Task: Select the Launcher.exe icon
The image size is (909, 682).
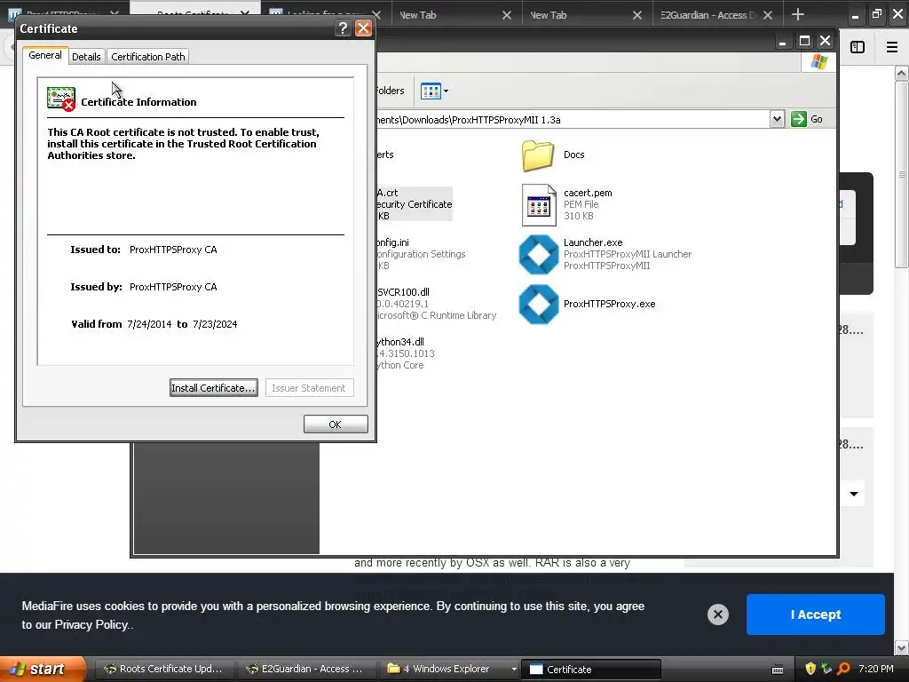Action: pyautogui.click(x=539, y=254)
